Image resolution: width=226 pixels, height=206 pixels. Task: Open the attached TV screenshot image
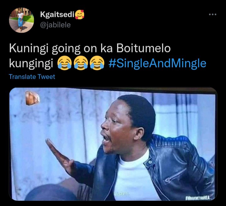(x=113, y=144)
